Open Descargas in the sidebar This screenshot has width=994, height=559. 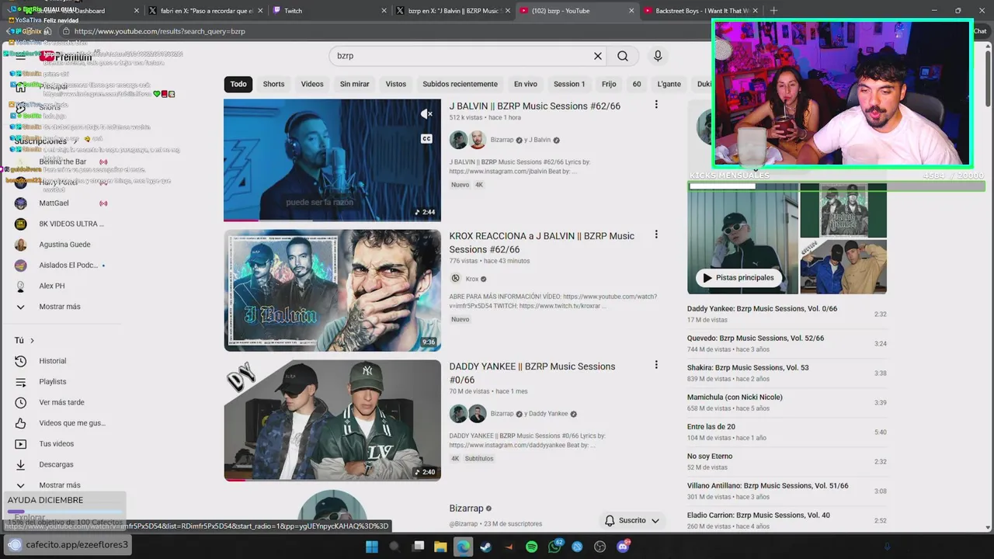click(56, 464)
